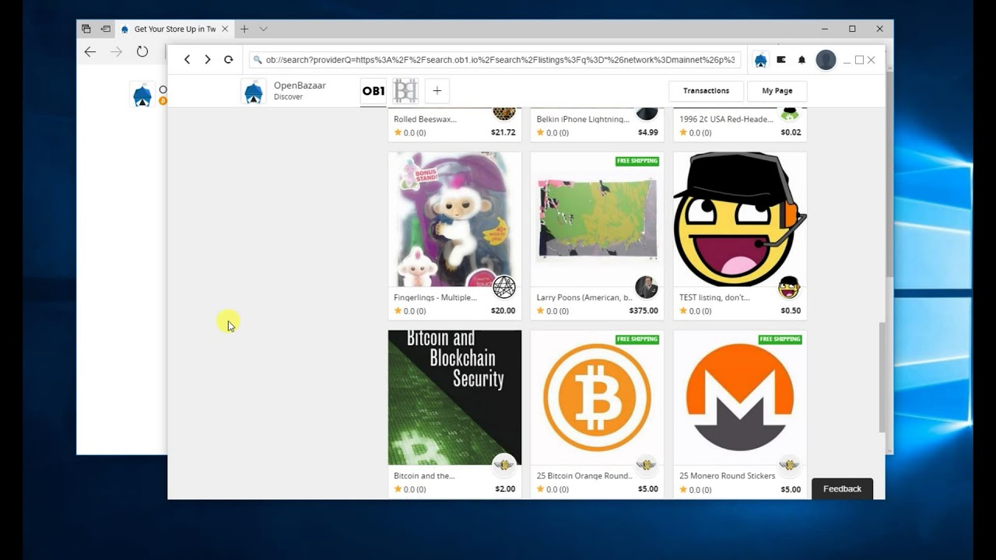The image size is (996, 560).
Task: Go back in the Edge browser window
Action: (90, 52)
